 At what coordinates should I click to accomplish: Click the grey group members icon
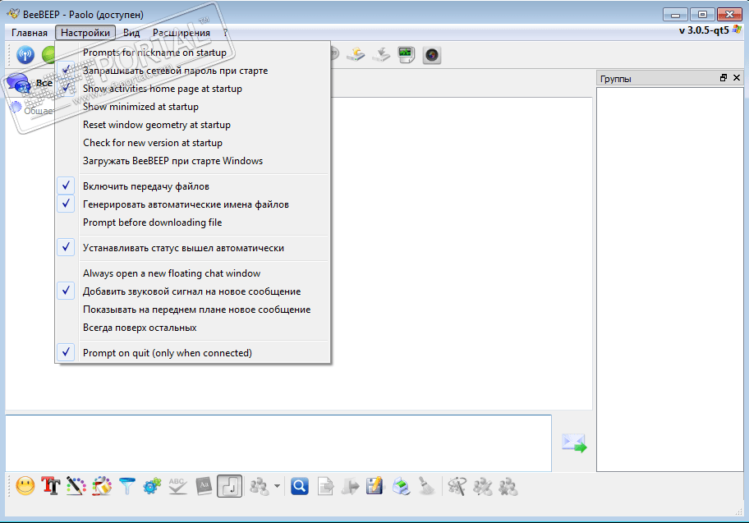260,486
